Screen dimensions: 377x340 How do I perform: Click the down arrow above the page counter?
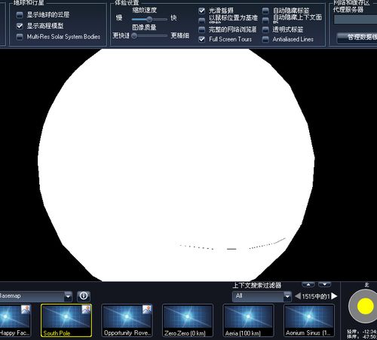[325, 285]
